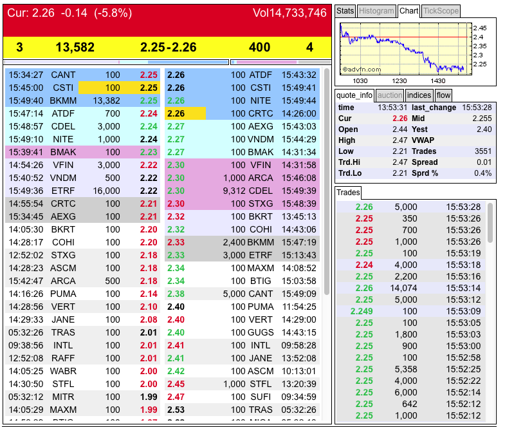Viewport: 505px width, 427px height.
Task: Click the Trd.Hi value 2.47
Action: point(400,162)
